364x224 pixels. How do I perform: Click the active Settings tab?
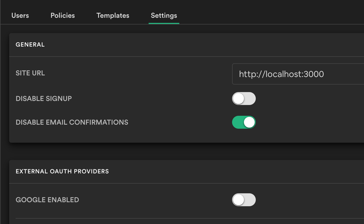(164, 15)
